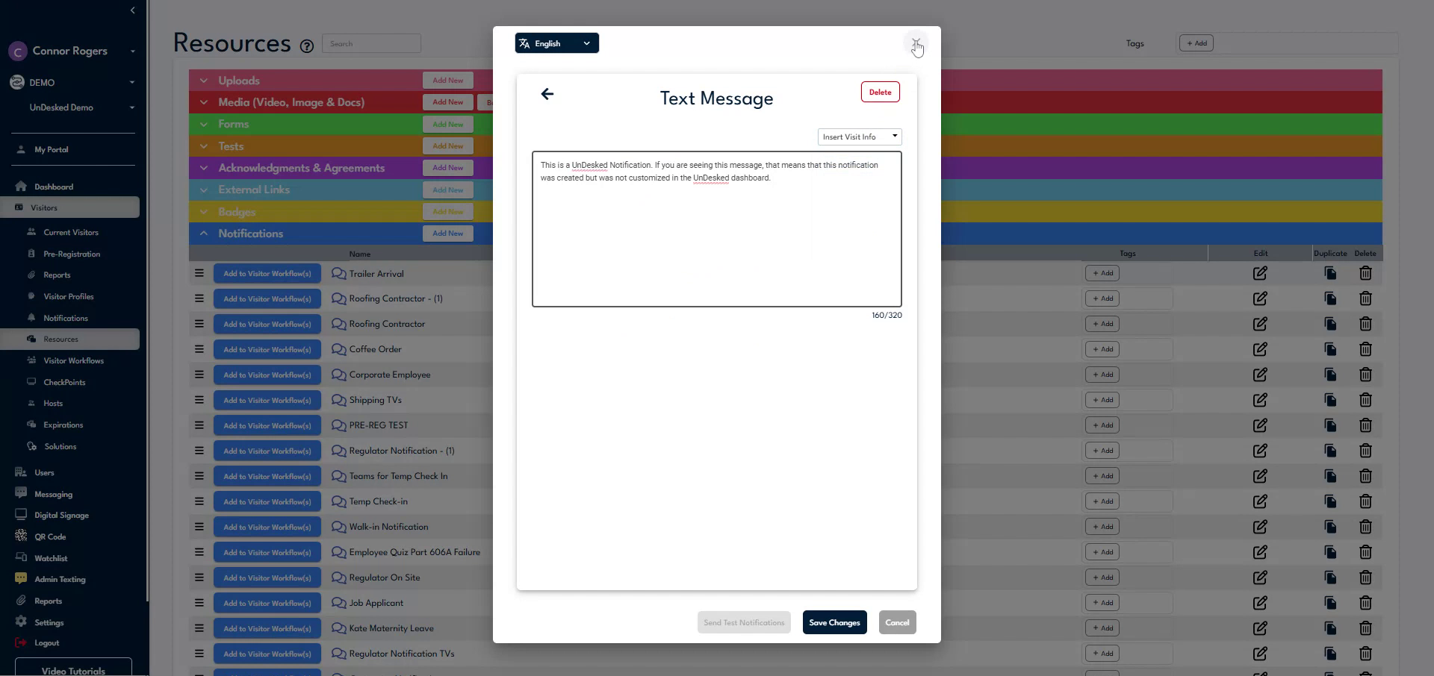Collapse the Media (Video, Image & Docs) section

point(203,102)
